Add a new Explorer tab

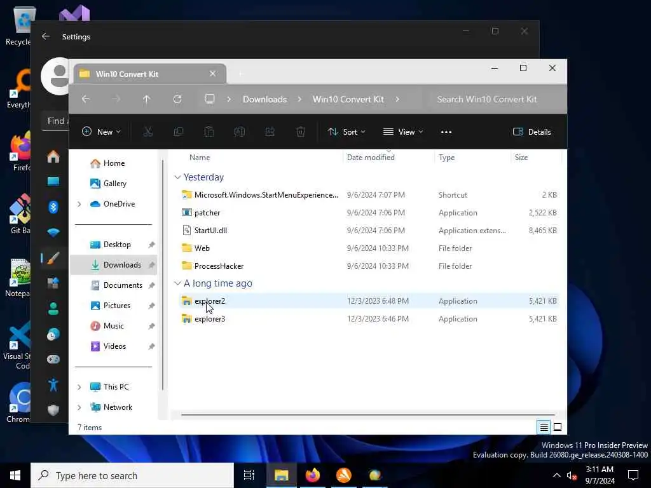point(241,74)
